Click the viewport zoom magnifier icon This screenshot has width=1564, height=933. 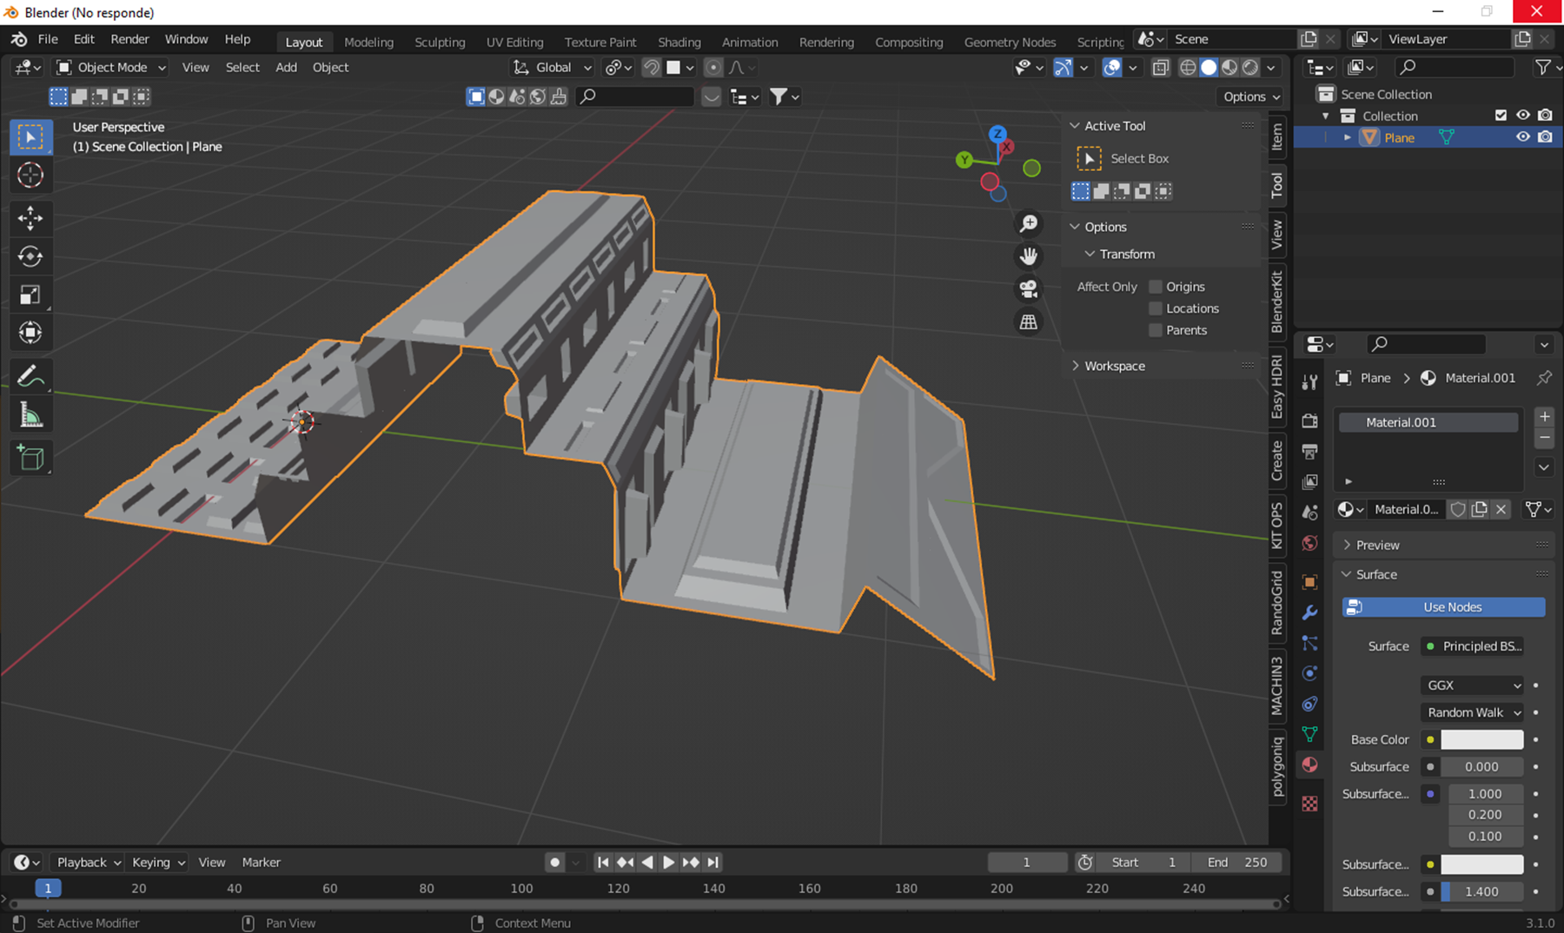pyautogui.click(x=1029, y=224)
